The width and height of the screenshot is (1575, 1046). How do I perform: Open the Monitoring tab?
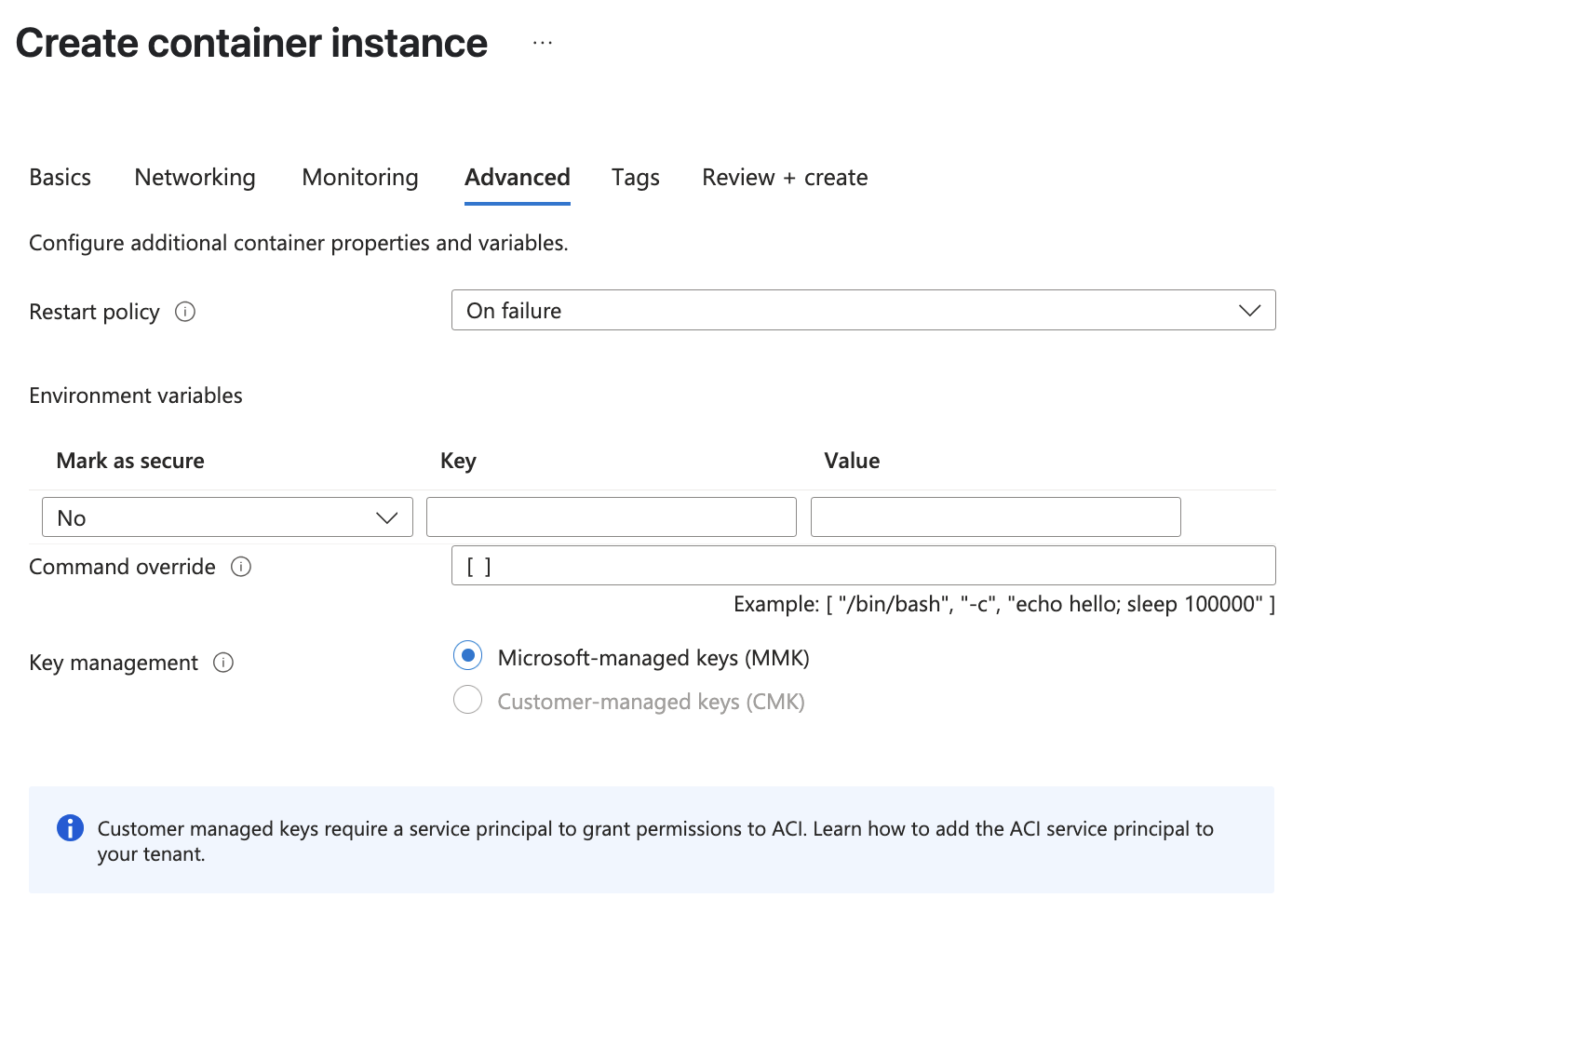360,178
